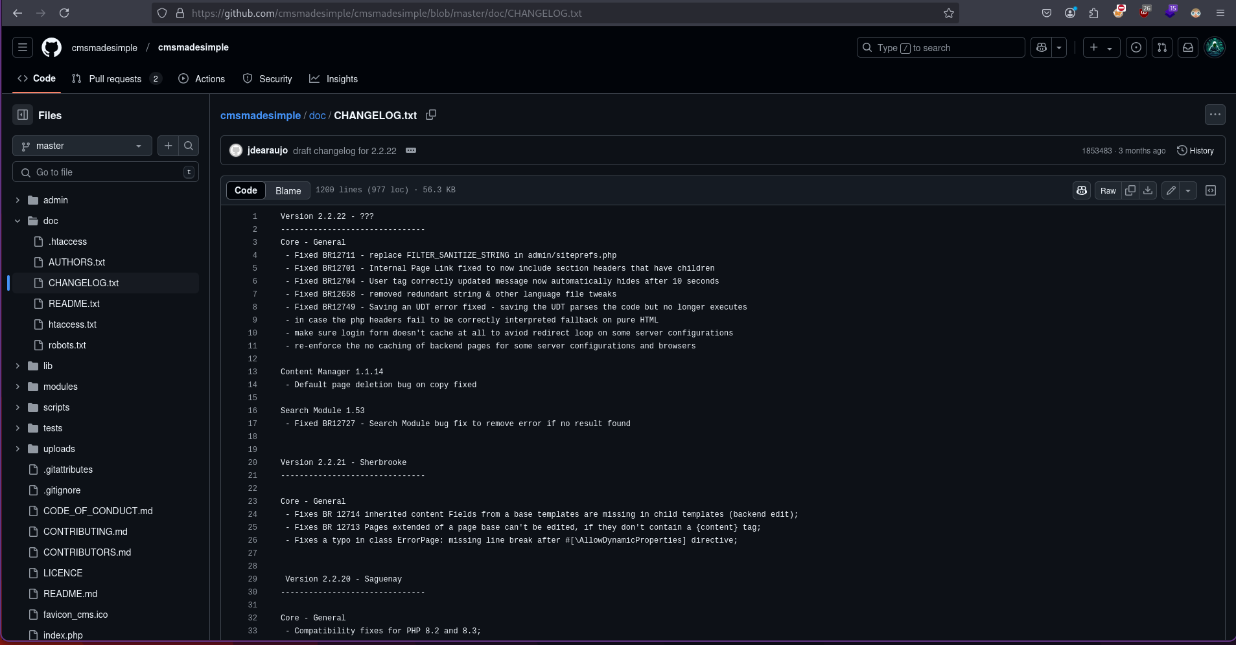The width and height of the screenshot is (1236, 645).
Task: Open more edit options dropdown arrow
Action: pos(1188,190)
